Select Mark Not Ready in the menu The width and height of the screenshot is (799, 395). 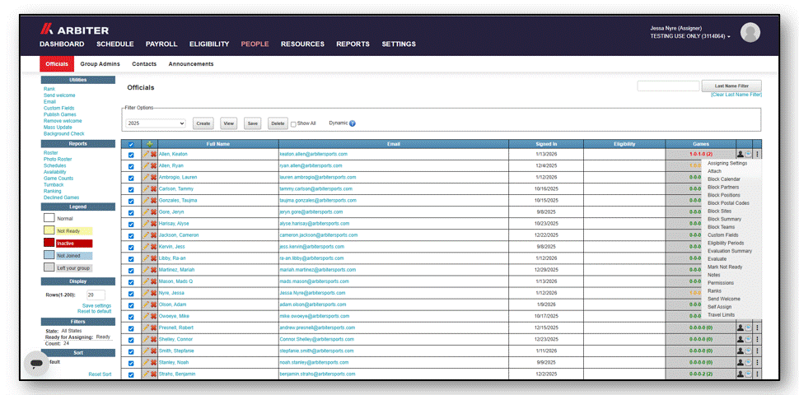click(725, 267)
